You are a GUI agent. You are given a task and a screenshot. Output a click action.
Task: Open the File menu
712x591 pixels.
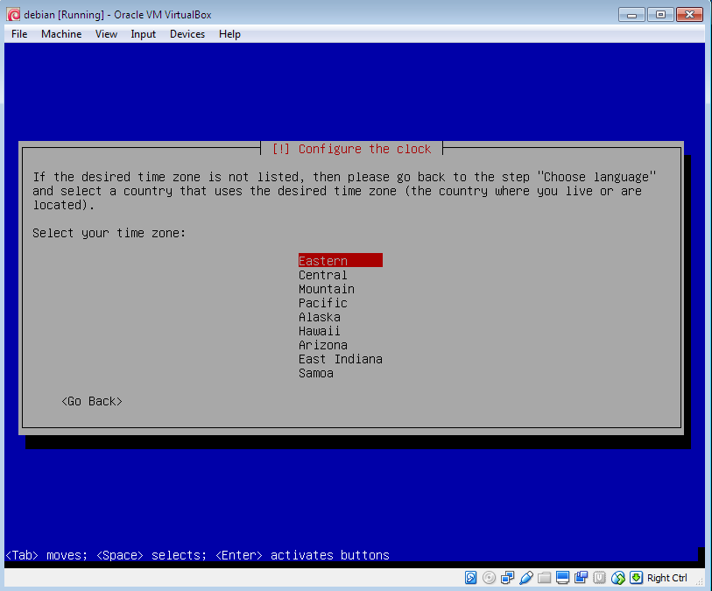(19, 34)
